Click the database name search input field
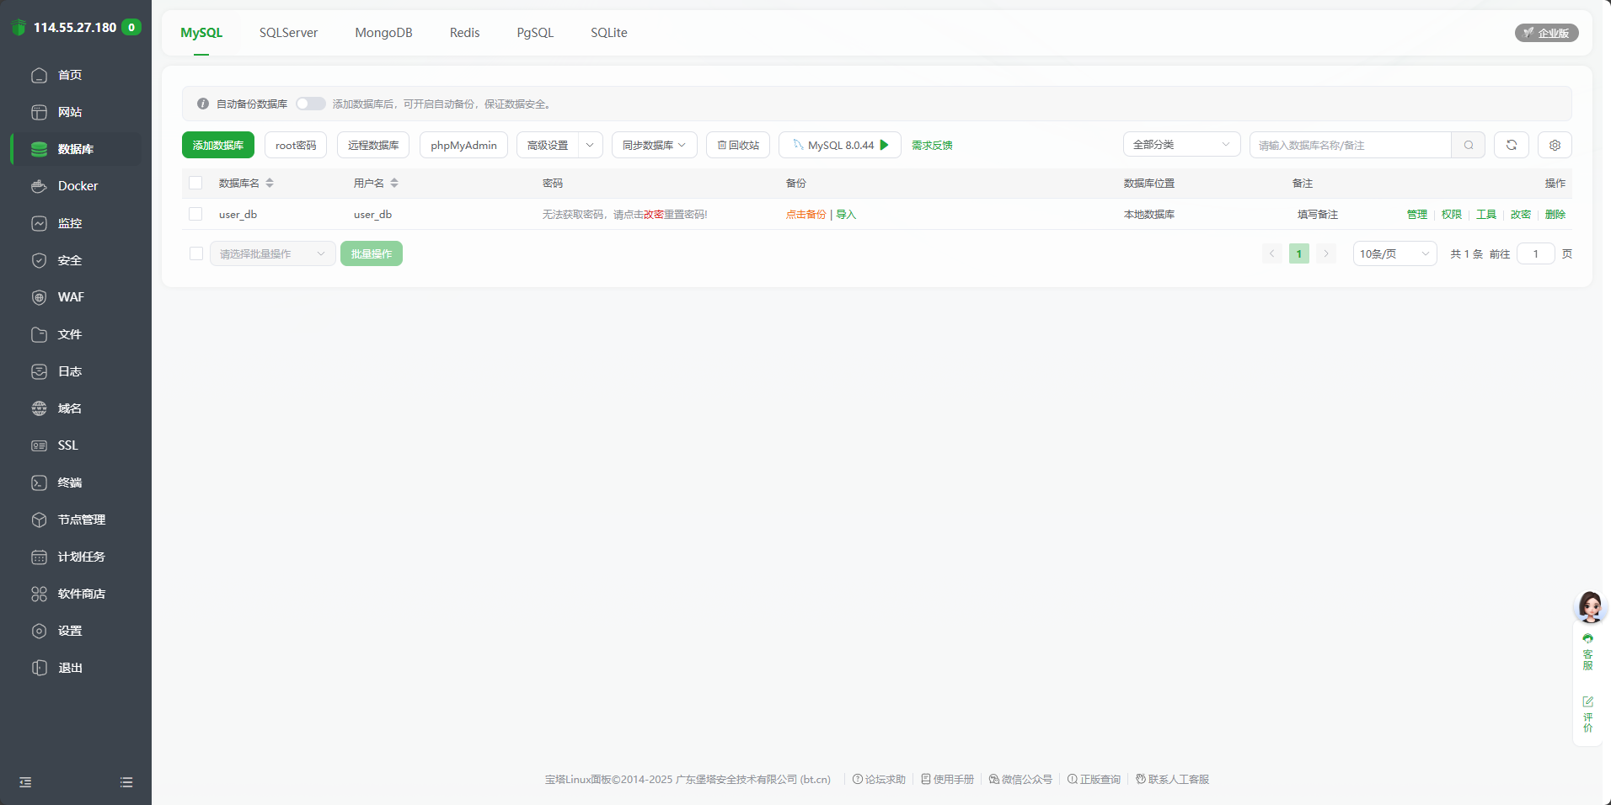Image resolution: width=1611 pixels, height=805 pixels. pyautogui.click(x=1348, y=144)
